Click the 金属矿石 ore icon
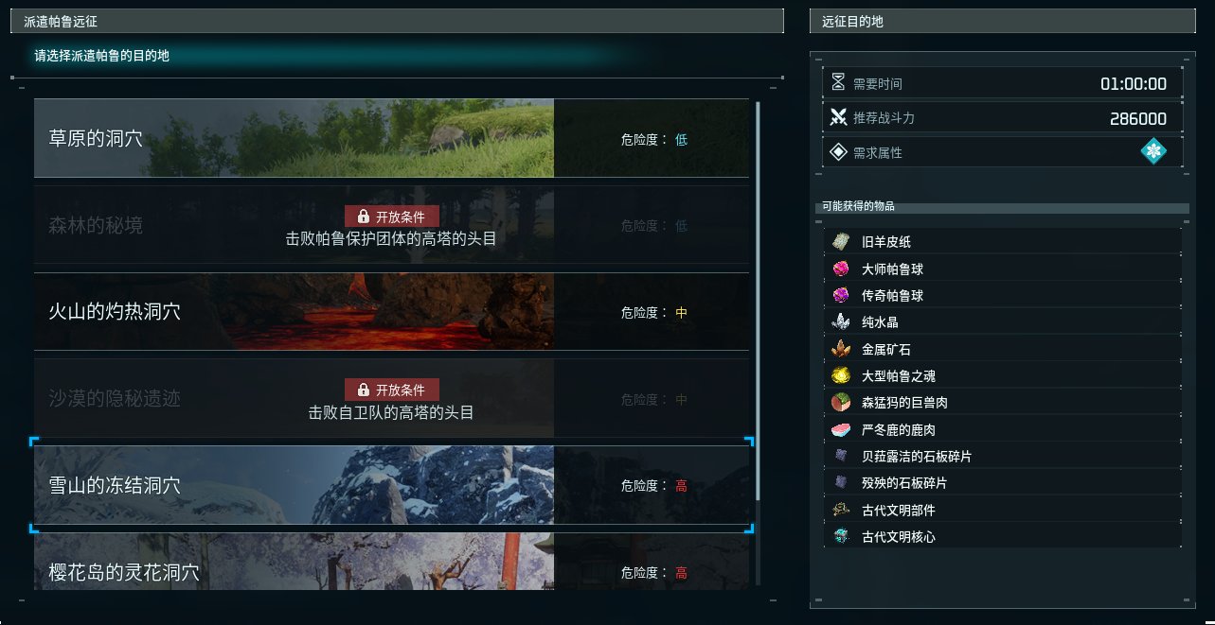This screenshot has width=1215, height=625. 840,349
